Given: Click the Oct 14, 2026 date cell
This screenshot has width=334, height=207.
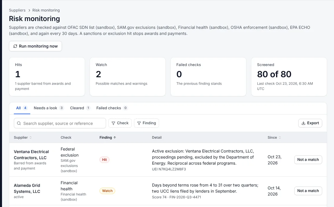Looking at the screenshot, I should tap(274, 191).
